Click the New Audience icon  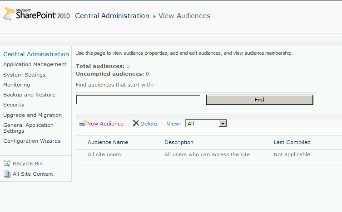tap(83, 123)
